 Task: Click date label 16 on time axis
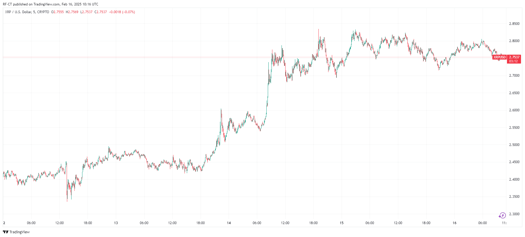tap(455, 223)
